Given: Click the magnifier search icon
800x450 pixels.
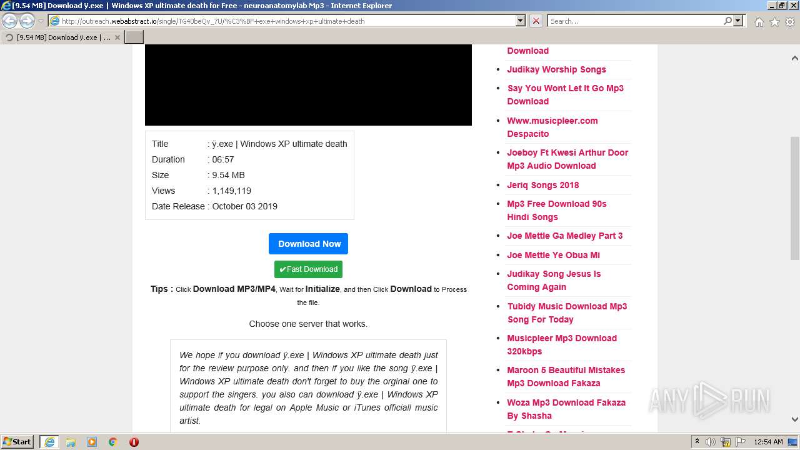Looking at the screenshot, I should click(727, 21).
